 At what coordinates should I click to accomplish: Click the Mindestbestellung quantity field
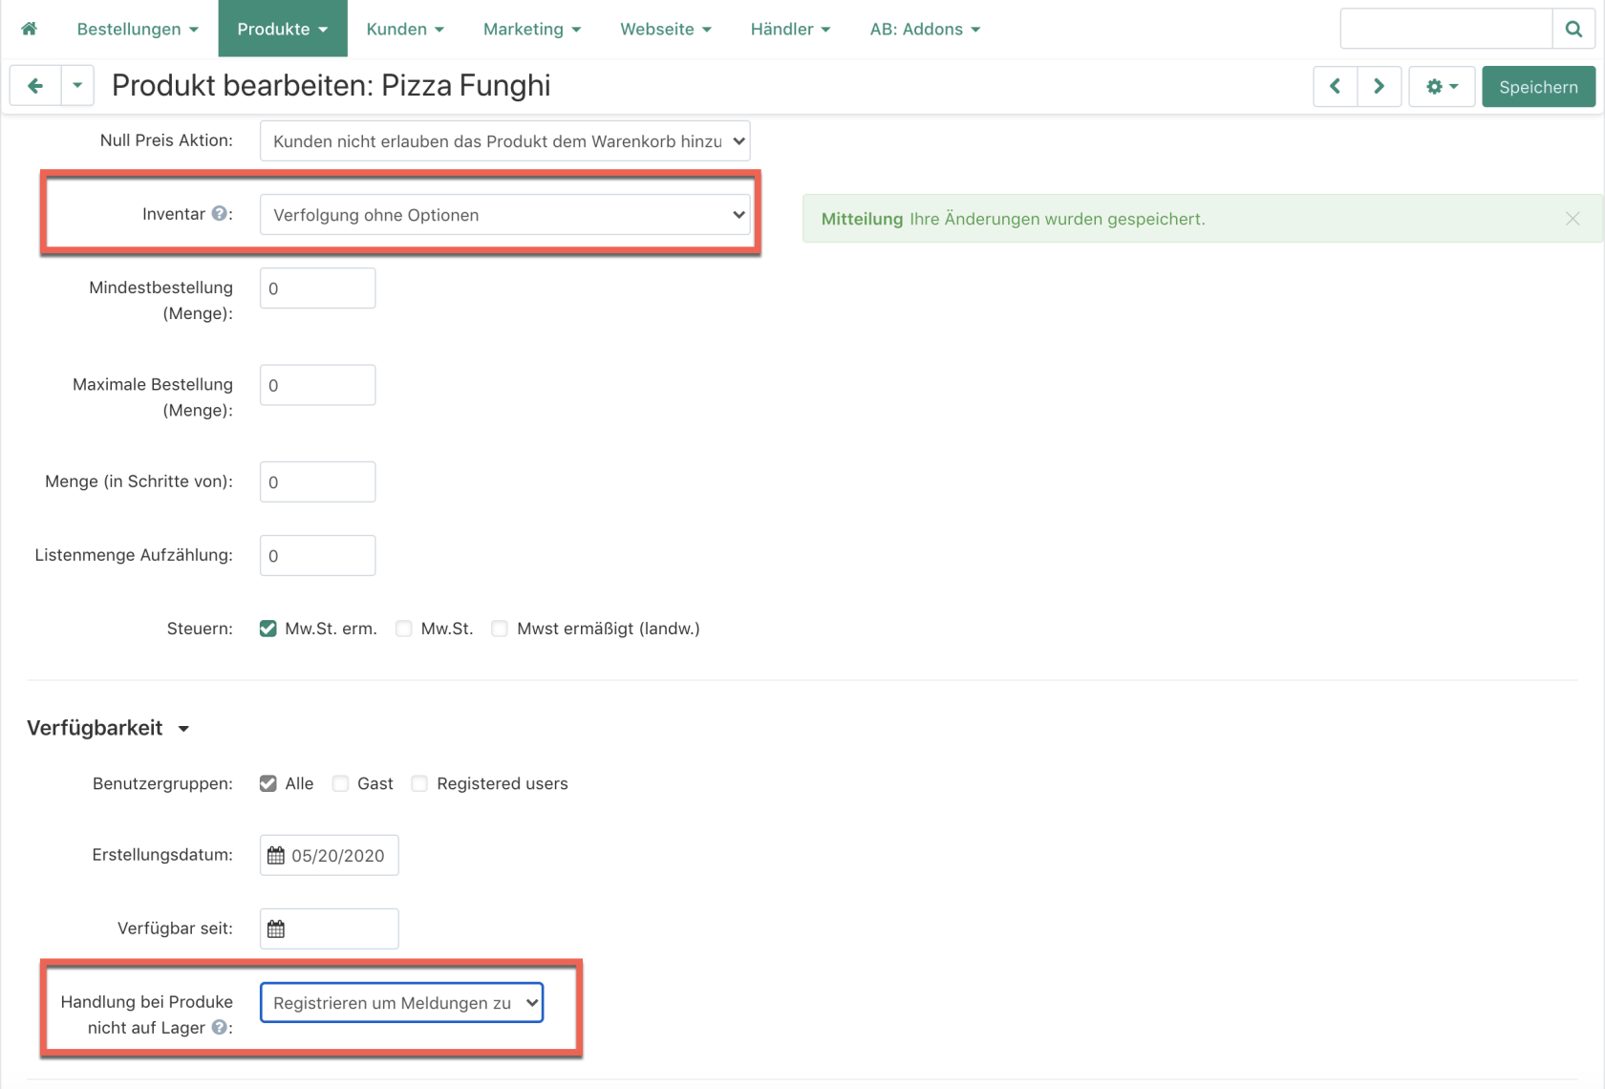click(317, 288)
